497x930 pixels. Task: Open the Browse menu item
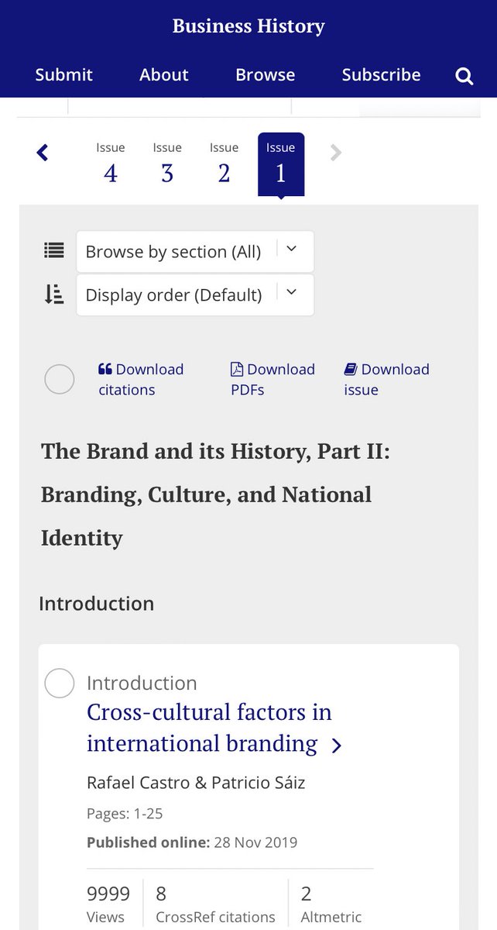click(x=266, y=75)
